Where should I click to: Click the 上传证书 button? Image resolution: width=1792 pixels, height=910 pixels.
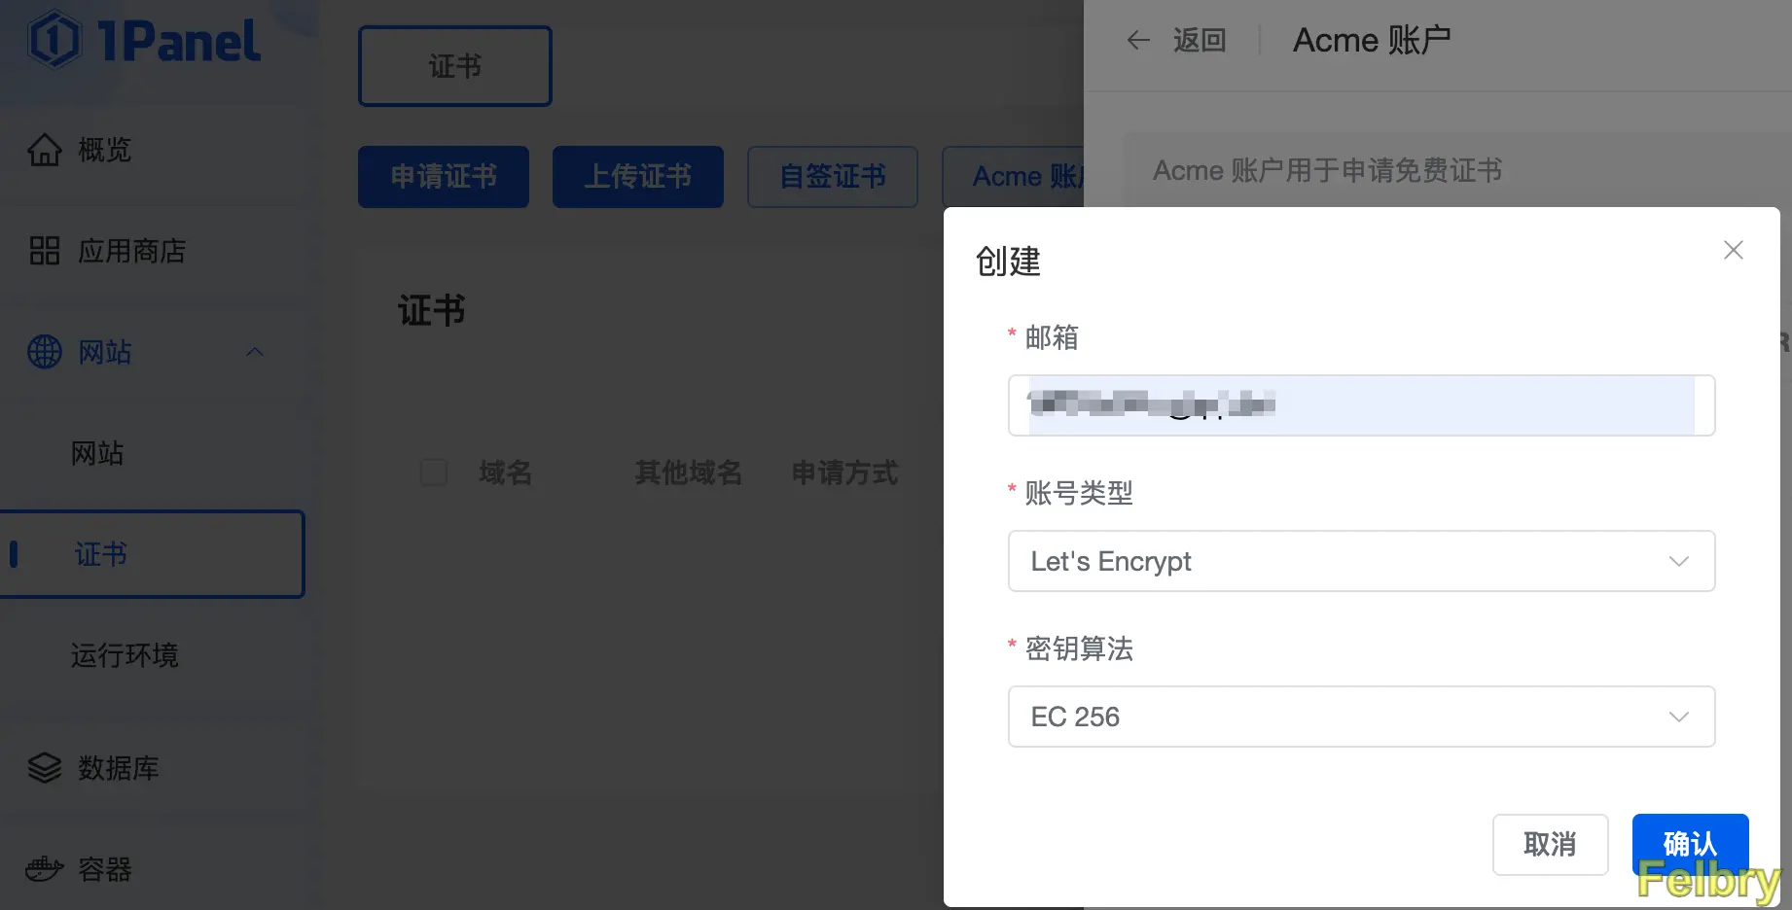click(638, 177)
